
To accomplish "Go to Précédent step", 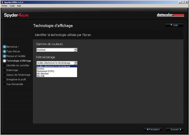I will click(x=153, y=129).
